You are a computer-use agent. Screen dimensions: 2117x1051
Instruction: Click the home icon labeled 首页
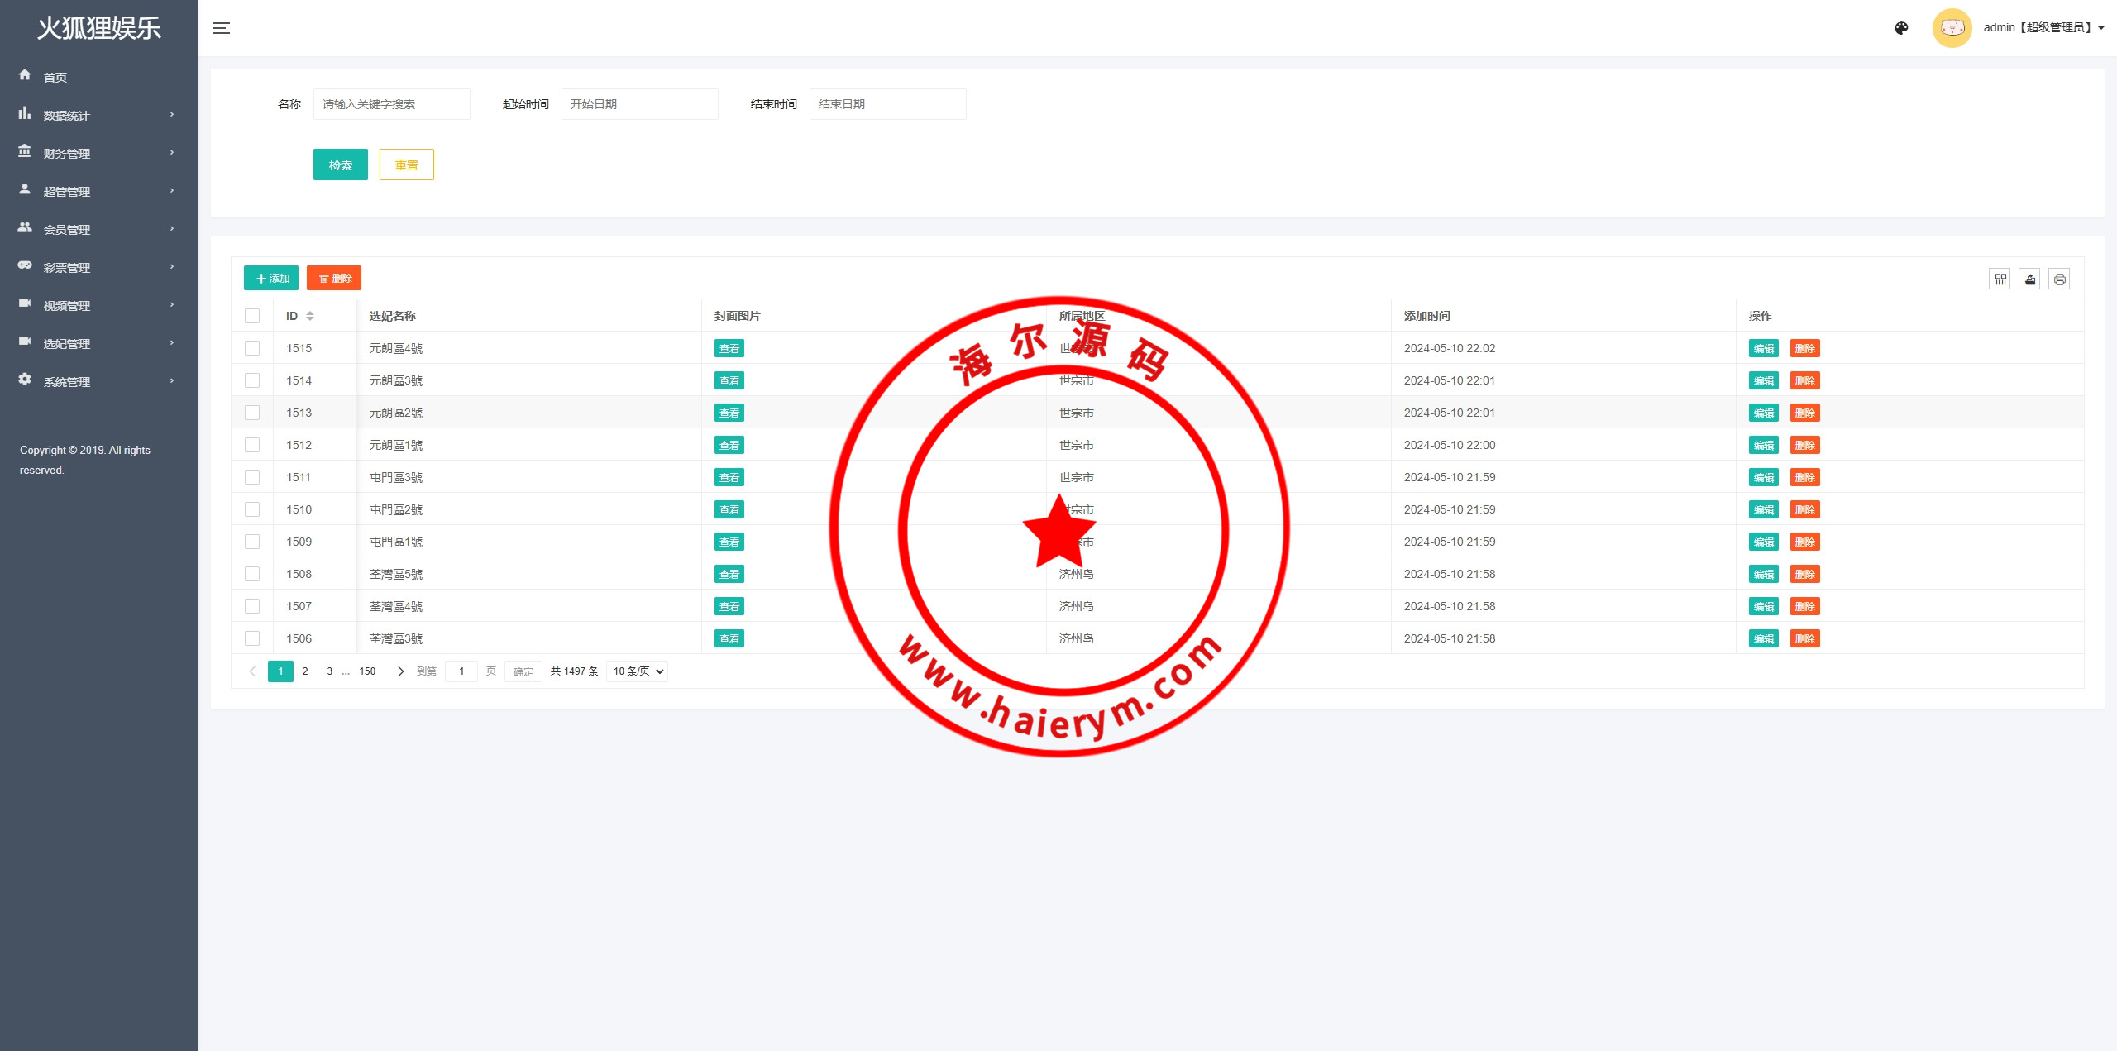click(25, 75)
